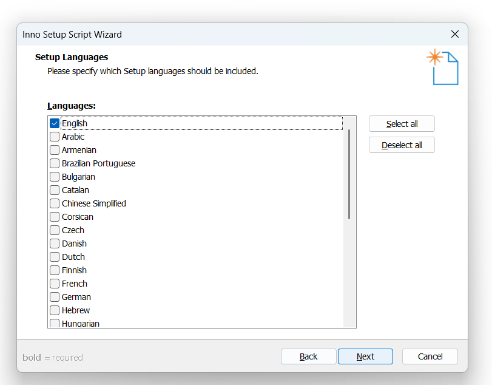Viewport: 492px width, 385px height.
Task: Select the Danish label text
Action: pos(74,244)
